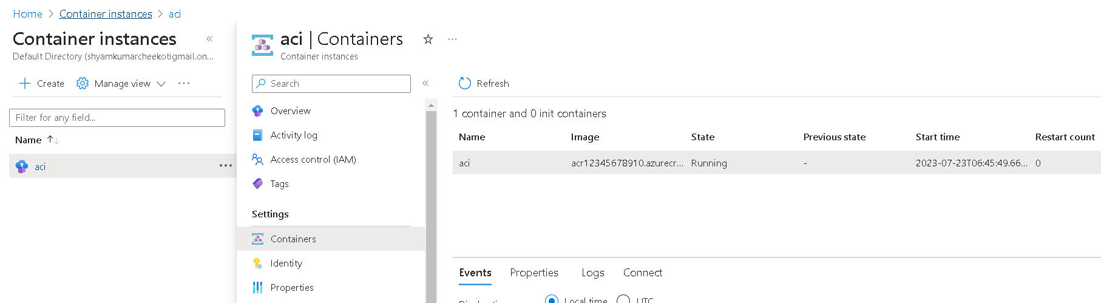The image size is (1101, 303).
Task: Click the aci resource icon in list
Action: coord(22,166)
